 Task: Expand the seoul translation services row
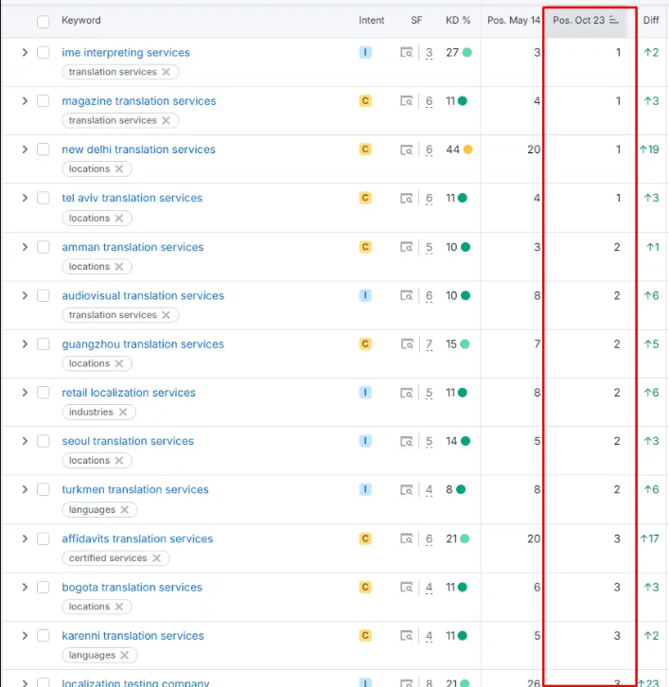pyautogui.click(x=25, y=441)
